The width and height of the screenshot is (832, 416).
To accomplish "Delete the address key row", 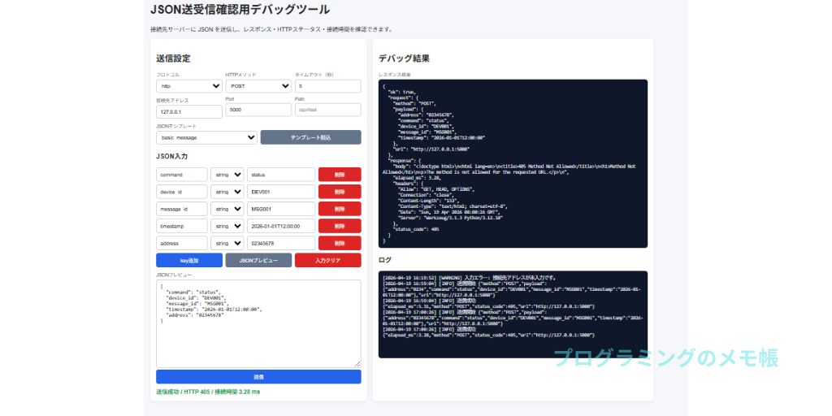I will 339,243.
